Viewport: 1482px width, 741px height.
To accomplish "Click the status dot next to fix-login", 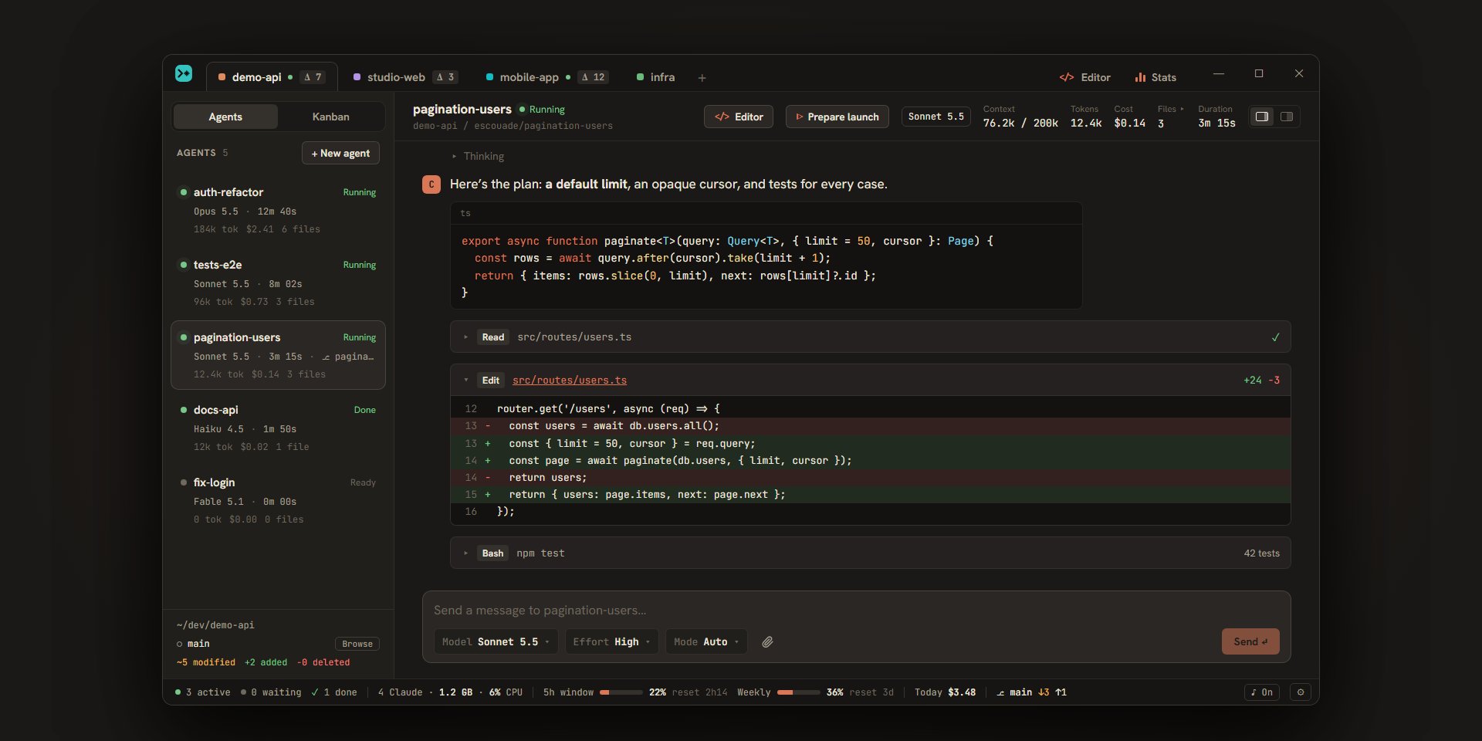I will pyautogui.click(x=184, y=482).
